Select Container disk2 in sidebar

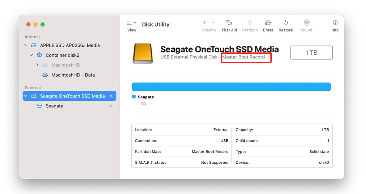(x=62, y=55)
